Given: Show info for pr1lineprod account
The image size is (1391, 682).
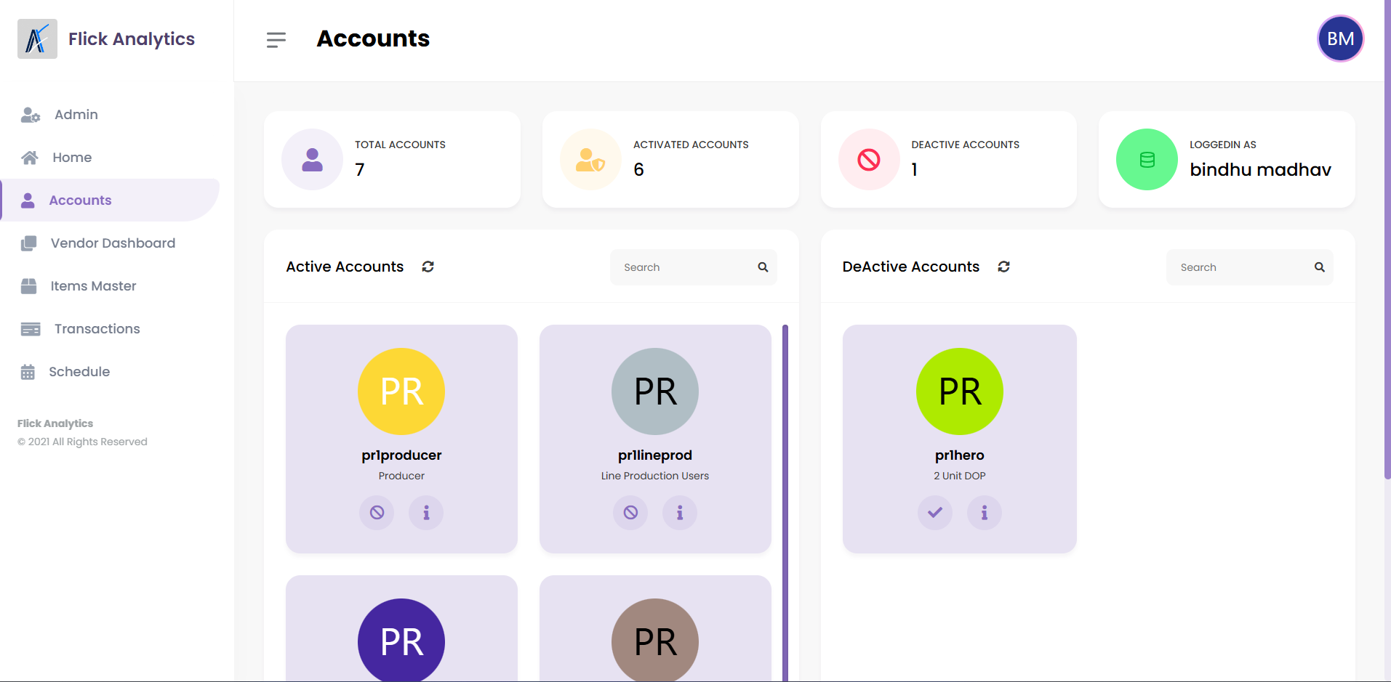Looking at the screenshot, I should (680, 513).
